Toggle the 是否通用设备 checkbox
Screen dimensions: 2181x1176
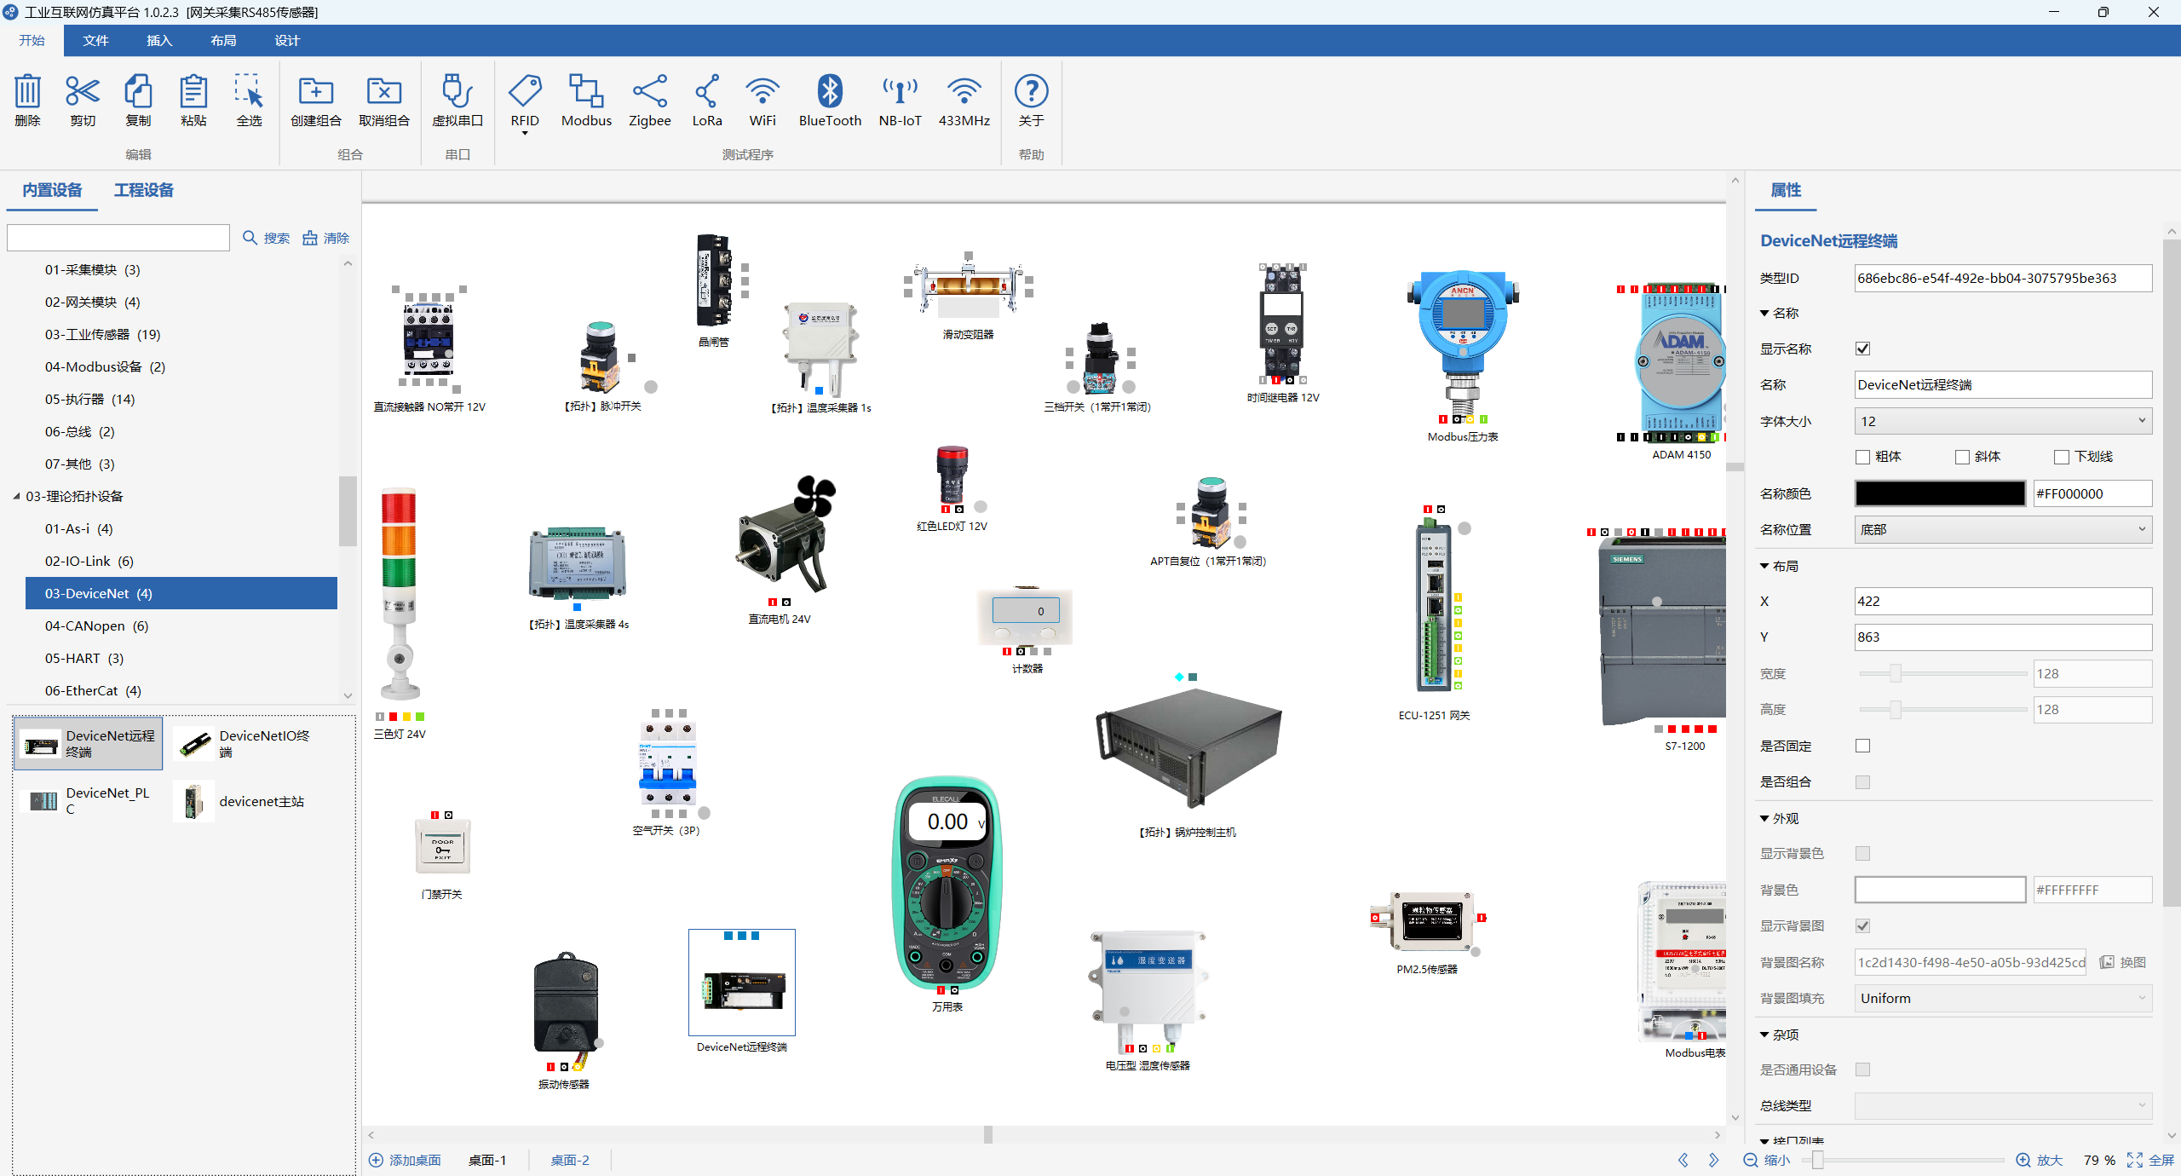1862,1069
